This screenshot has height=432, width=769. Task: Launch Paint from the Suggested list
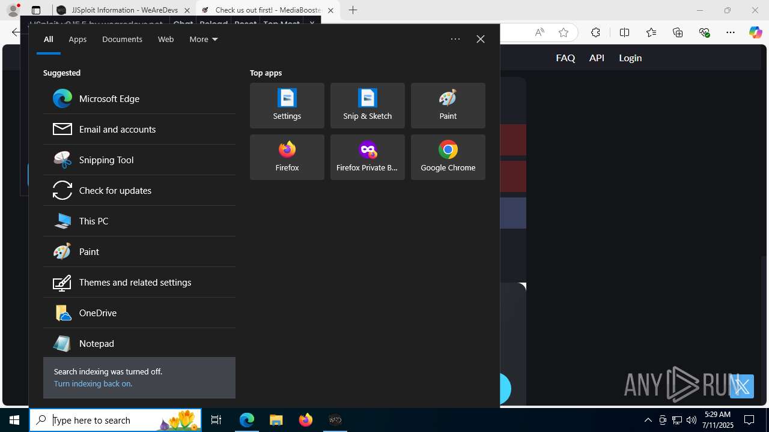tap(139, 251)
